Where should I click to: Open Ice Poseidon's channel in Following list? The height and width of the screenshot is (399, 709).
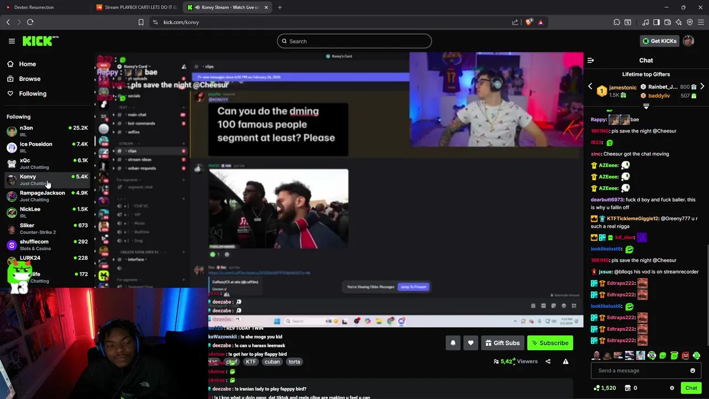coord(47,147)
